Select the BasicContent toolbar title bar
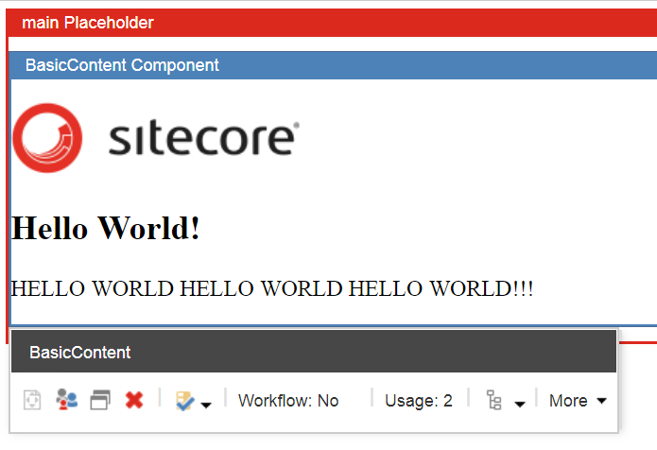This screenshot has height=450, width=657. coord(314,352)
